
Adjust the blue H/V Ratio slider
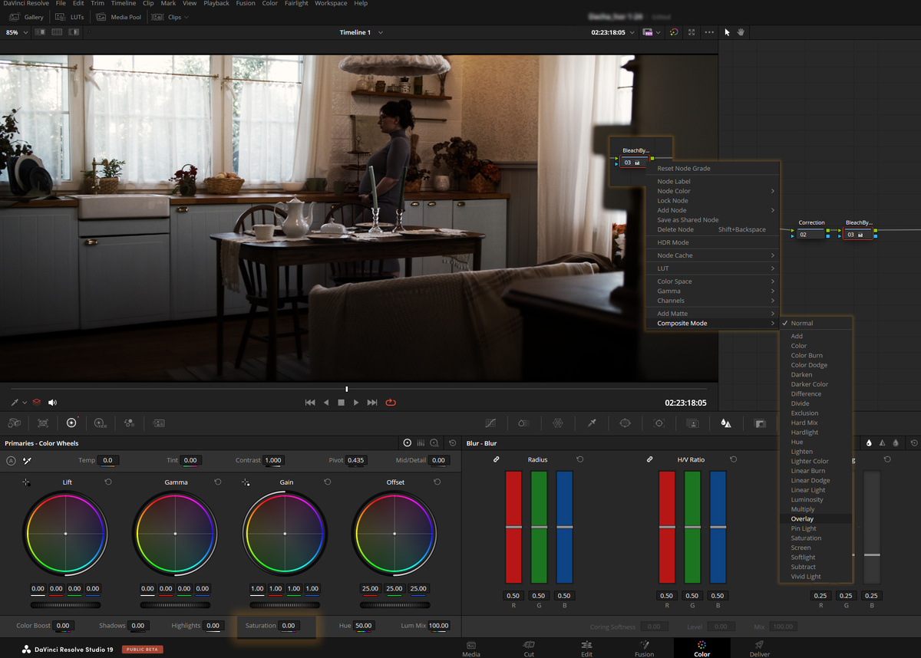pos(718,527)
